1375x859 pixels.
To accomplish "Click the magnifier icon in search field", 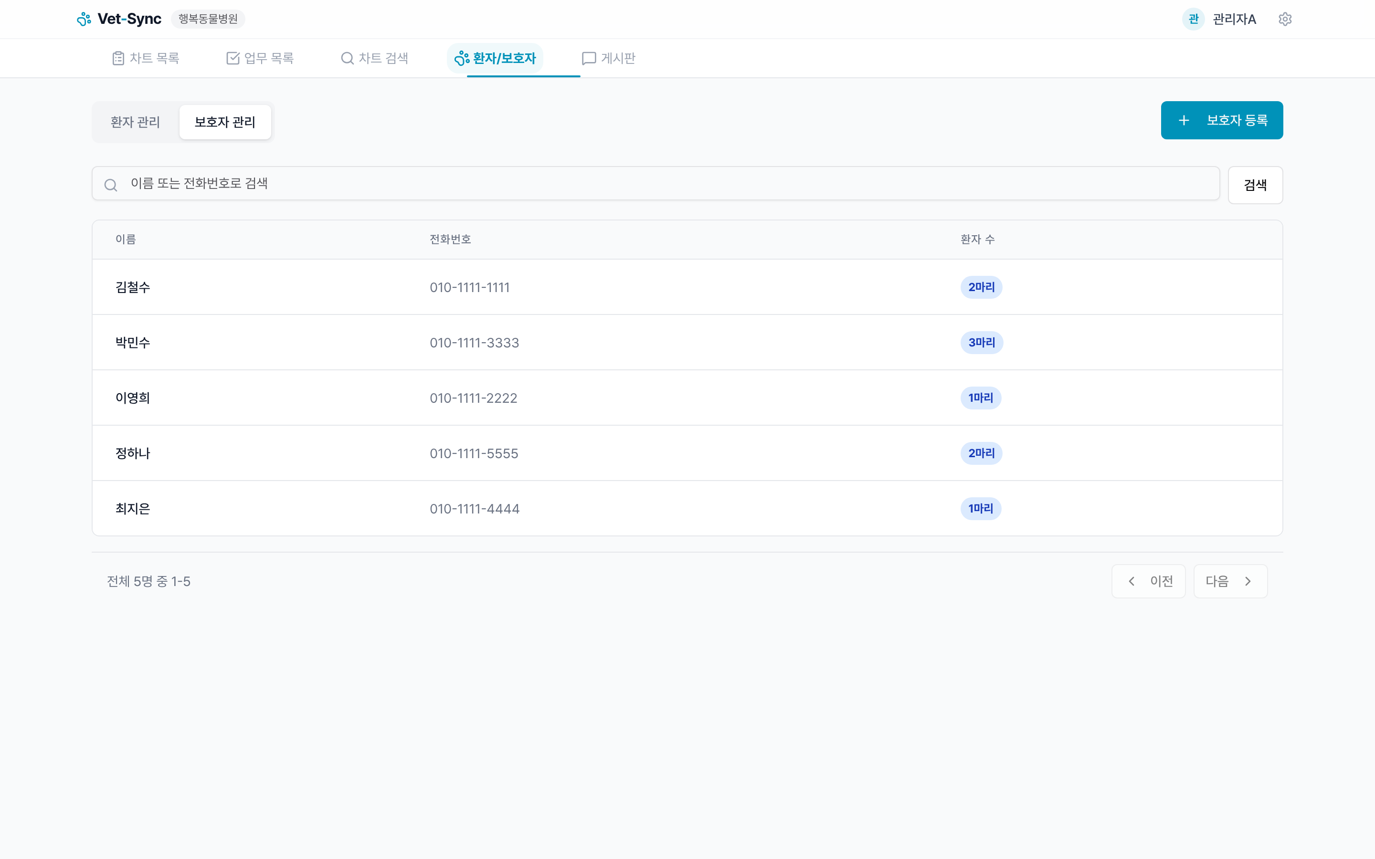I will point(111,185).
